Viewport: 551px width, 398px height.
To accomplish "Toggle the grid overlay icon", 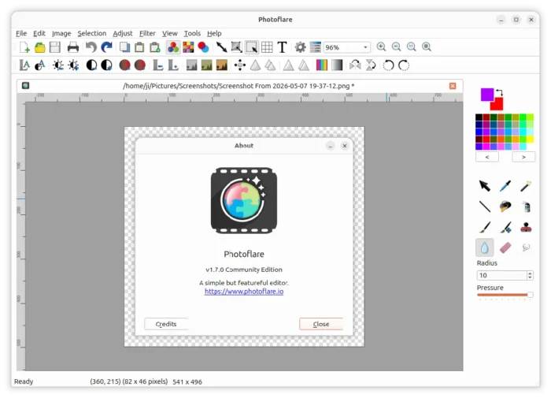I will [x=267, y=47].
